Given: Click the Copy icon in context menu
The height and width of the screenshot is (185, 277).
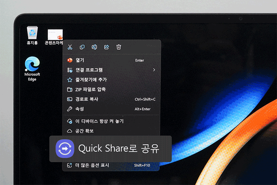Looking at the screenshot, I should tap(82, 47).
